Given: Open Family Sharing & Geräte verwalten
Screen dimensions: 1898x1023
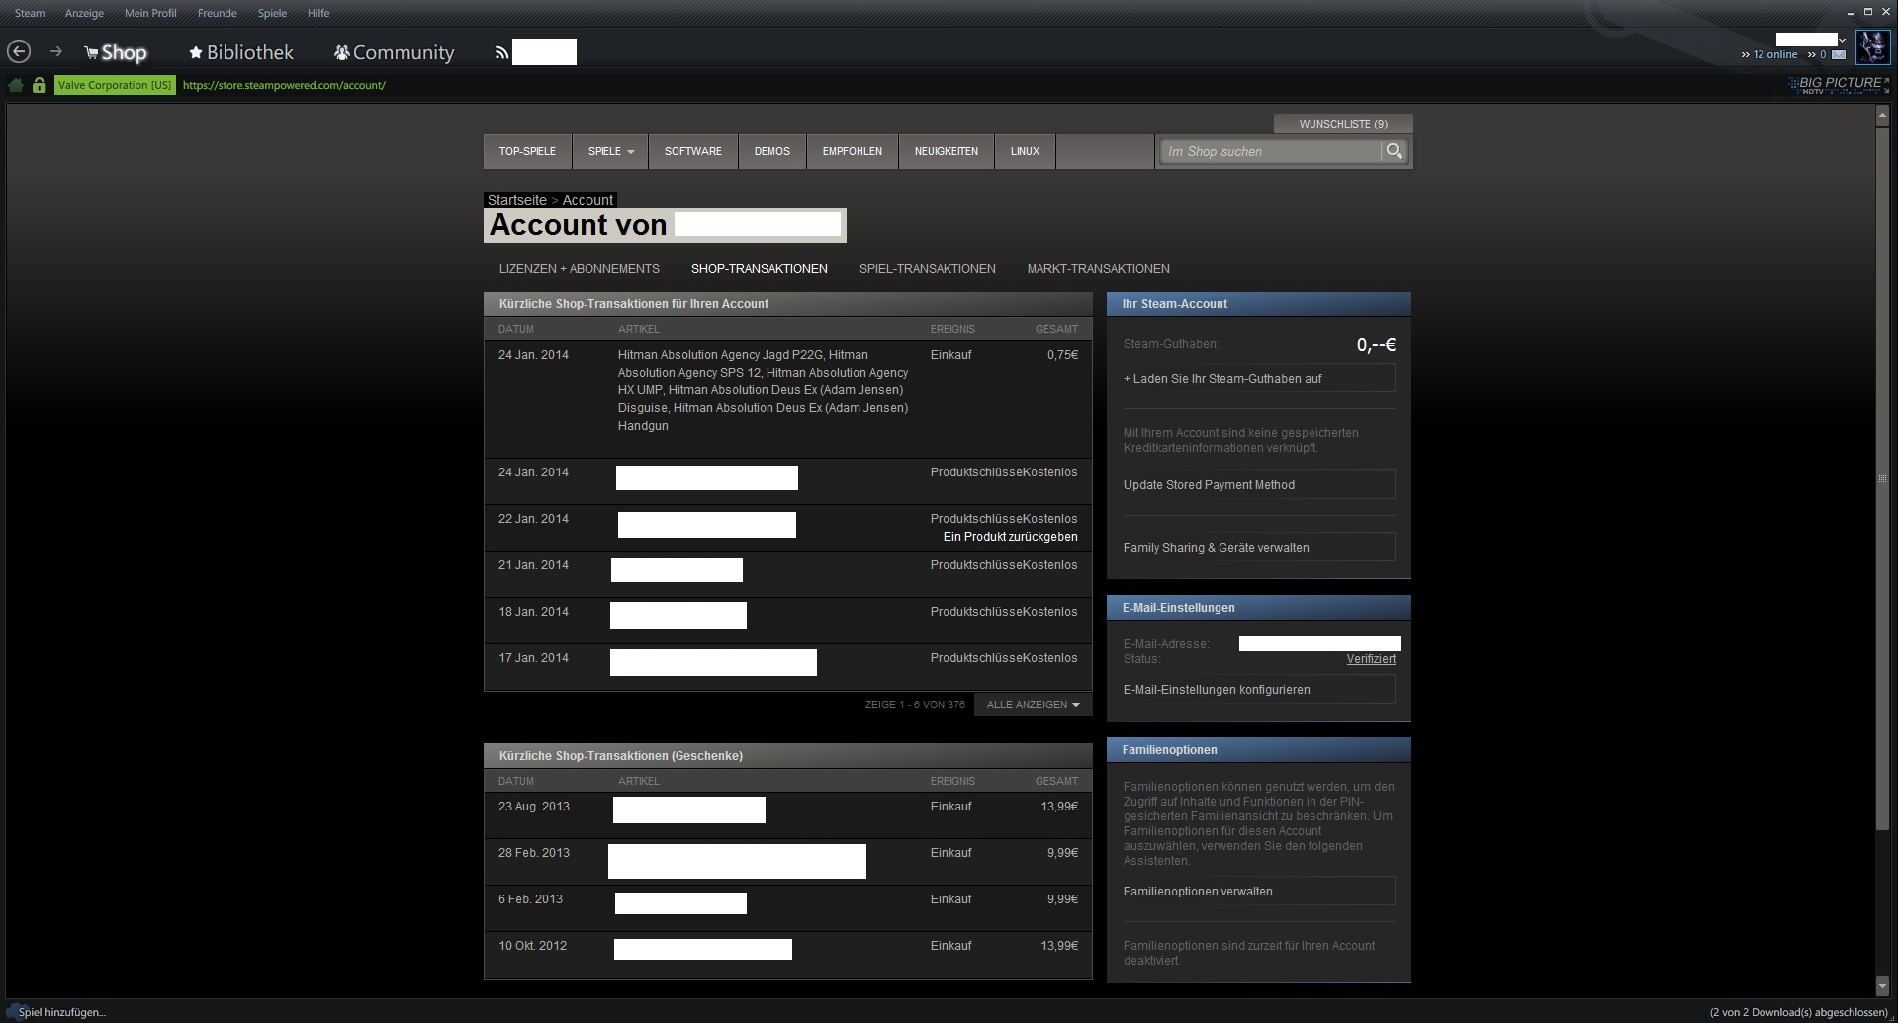Looking at the screenshot, I should click(x=1259, y=547).
